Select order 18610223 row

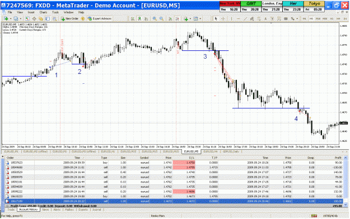pyautogui.click(x=174, y=197)
